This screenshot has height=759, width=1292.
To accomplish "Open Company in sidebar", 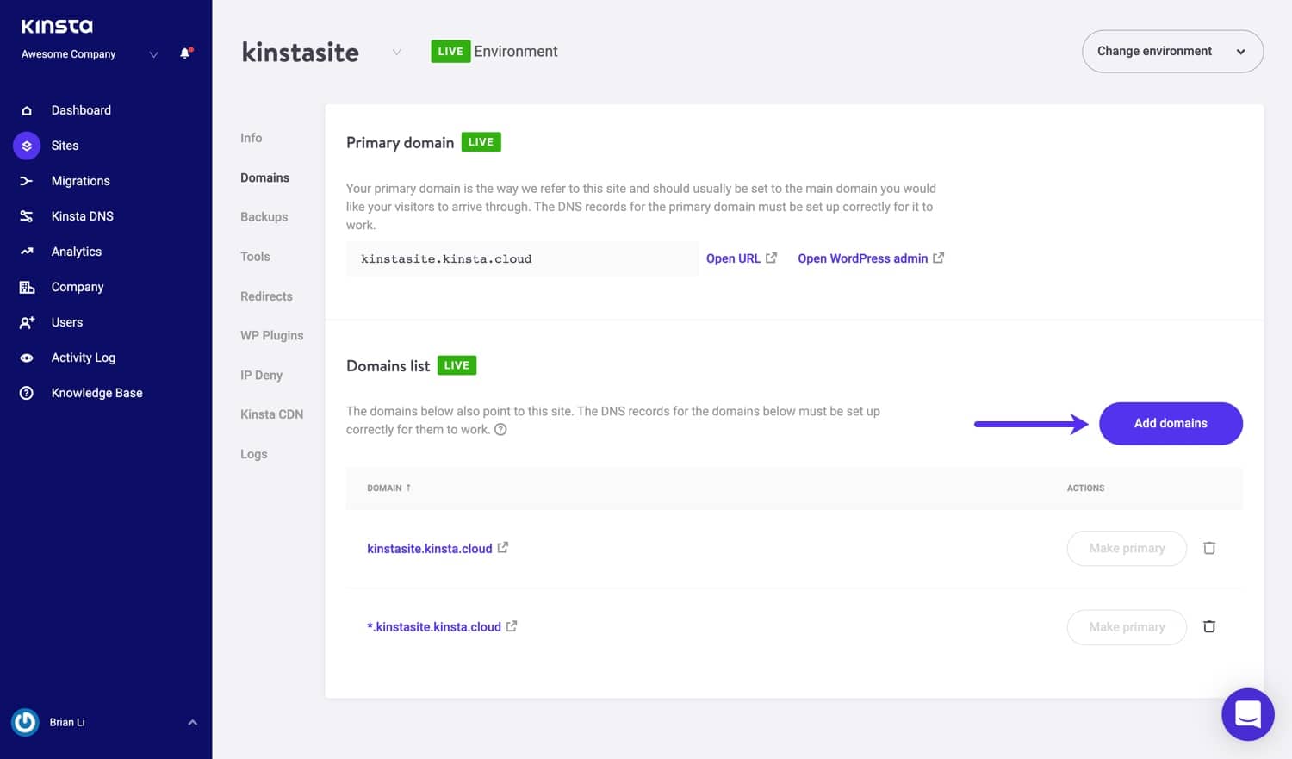I will tap(77, 287).
